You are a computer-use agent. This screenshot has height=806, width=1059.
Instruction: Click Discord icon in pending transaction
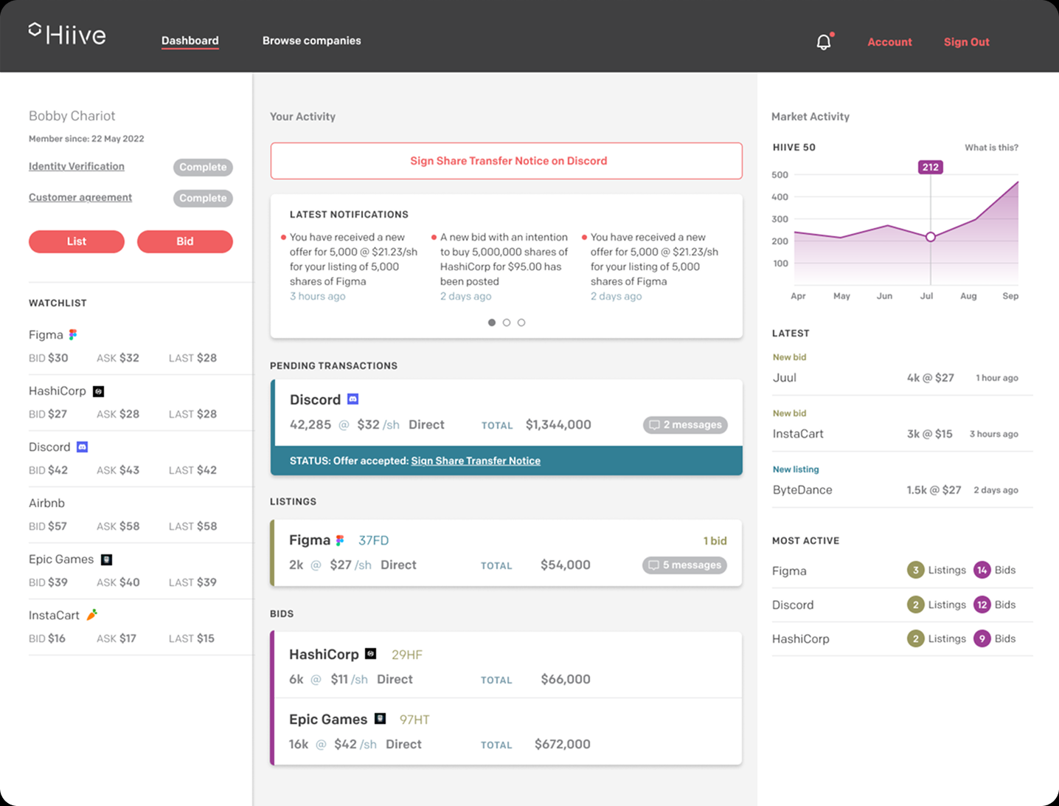click(353, 399)
